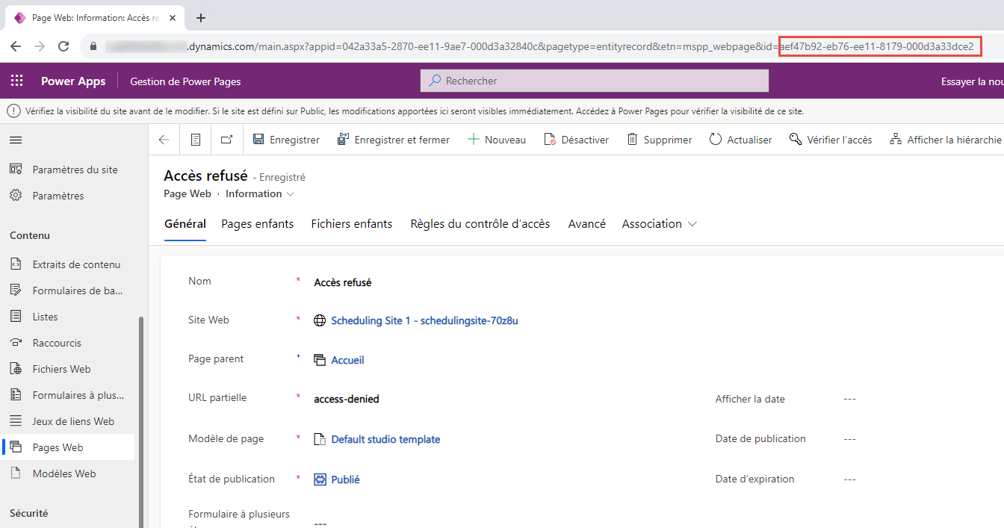Save with Enregistrer et fermer
This screenshot has height=528, width=1004.
tap(393, 139)
